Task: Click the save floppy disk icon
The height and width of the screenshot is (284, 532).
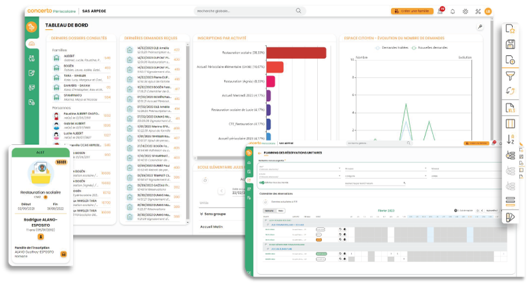Action: pos(510,45)
